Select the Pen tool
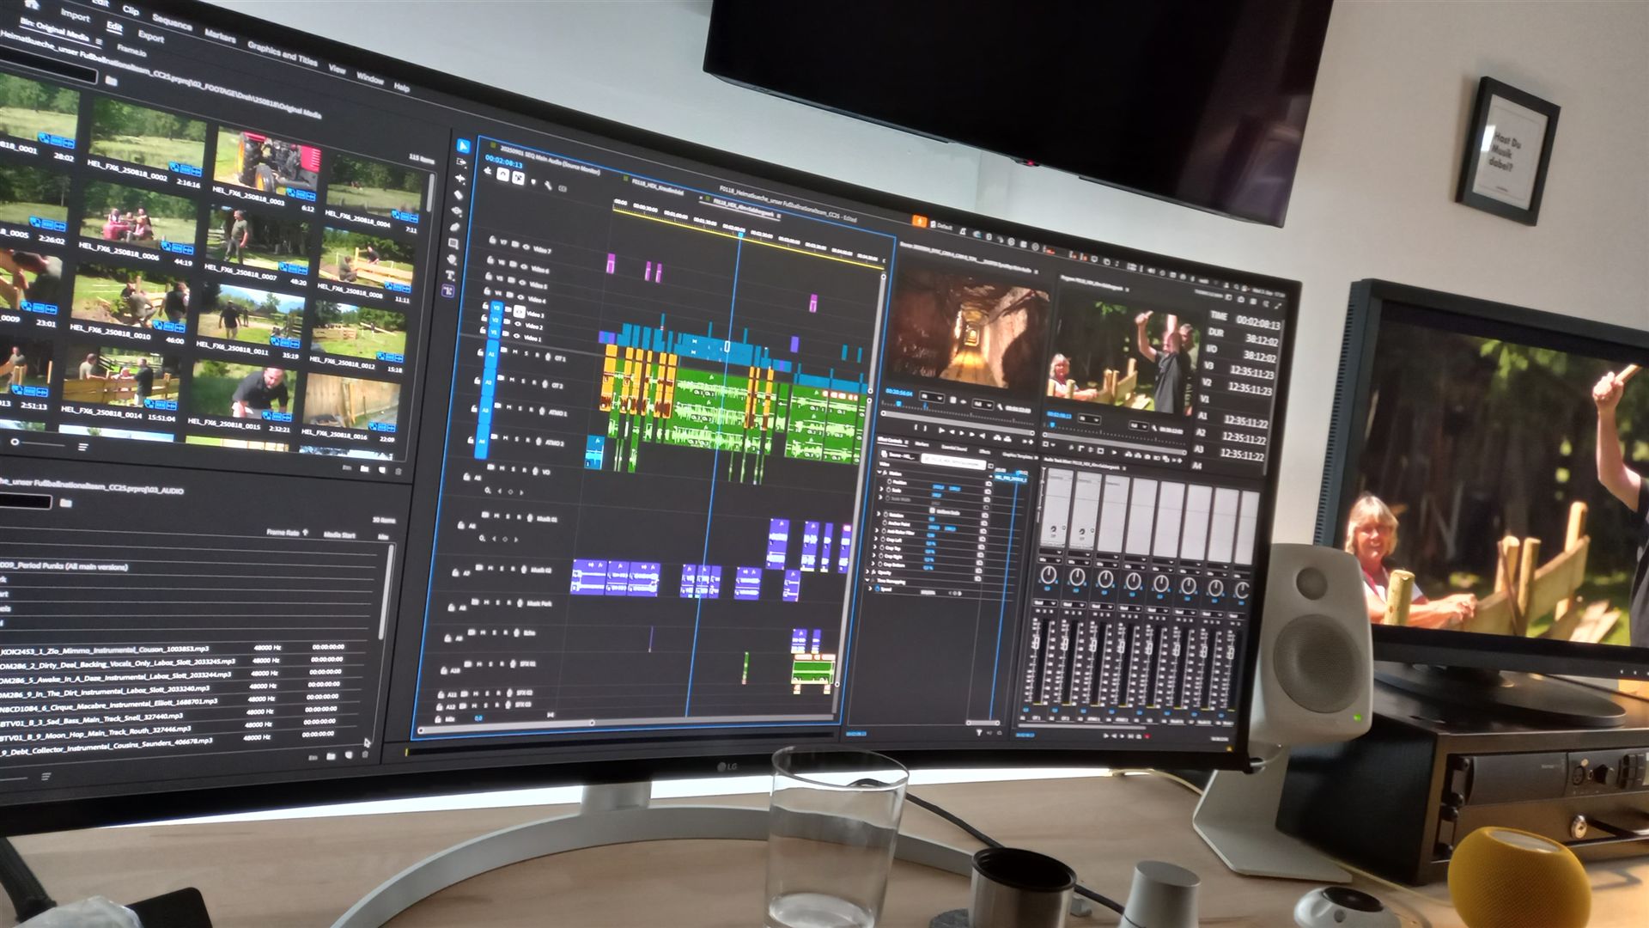Viewport: 1649px width, 928px height. pyautogui.click(x=454, y=228)
